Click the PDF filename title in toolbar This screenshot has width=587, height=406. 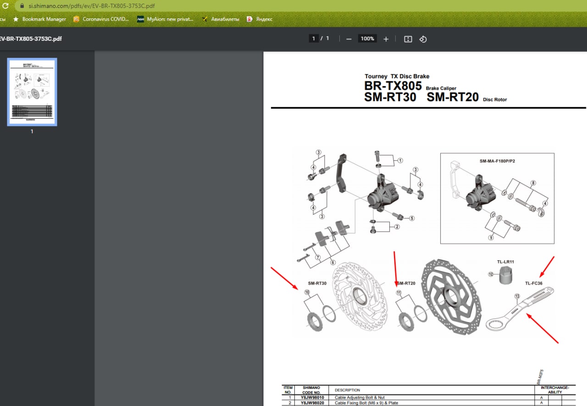[30, 38]
